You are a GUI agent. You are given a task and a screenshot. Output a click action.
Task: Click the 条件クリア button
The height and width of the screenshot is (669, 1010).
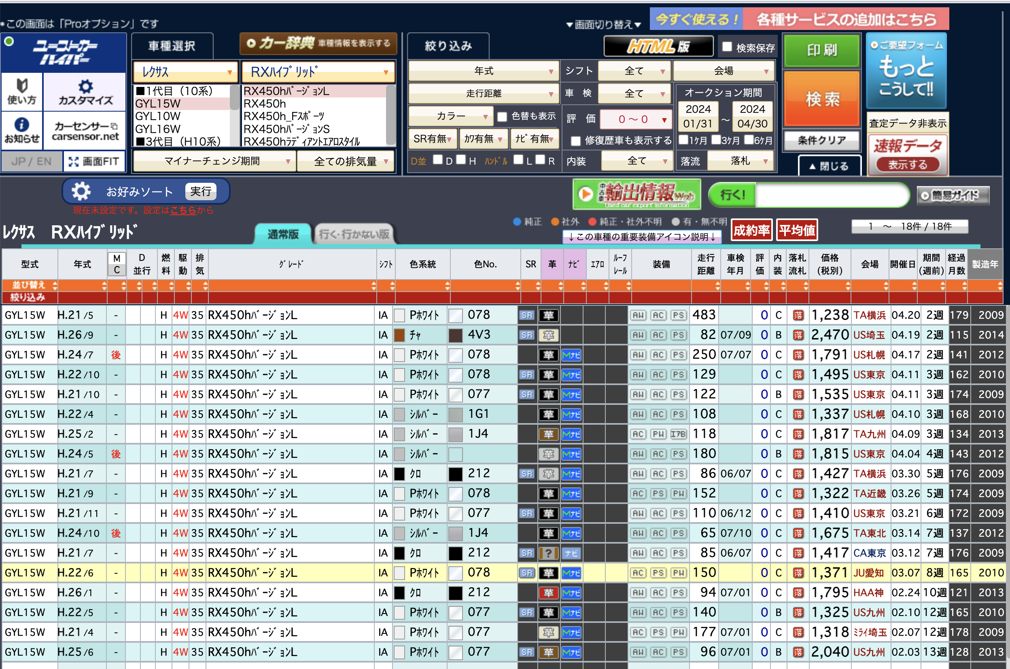pyautogui.click(x=822, y=140)
